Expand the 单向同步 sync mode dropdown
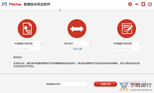Viewport: 154px width, 93px height. pyautogui.click(x=90, y=43)
